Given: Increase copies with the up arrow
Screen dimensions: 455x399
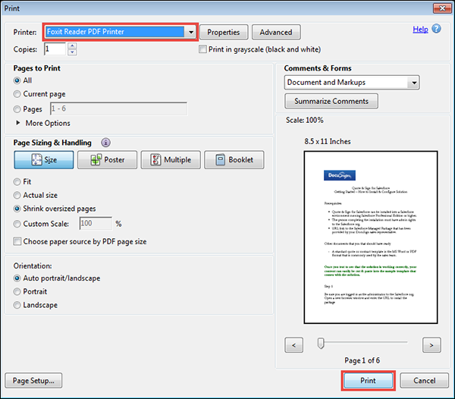Looking at the screenshot, I should pos(72,46).
